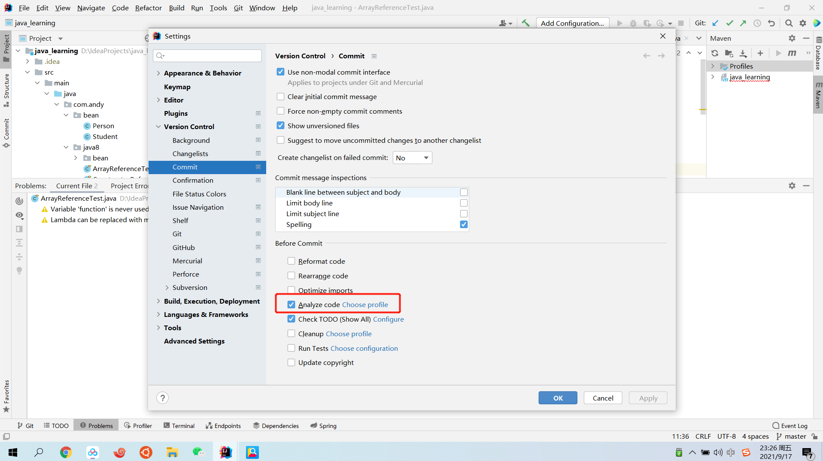Open Problems panel settings gear
823x461 pixels.
coord(792,186)
